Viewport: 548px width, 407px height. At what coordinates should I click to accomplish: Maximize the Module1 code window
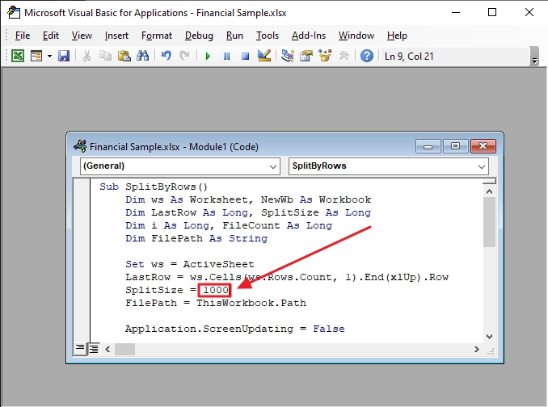tap(455, 146)
